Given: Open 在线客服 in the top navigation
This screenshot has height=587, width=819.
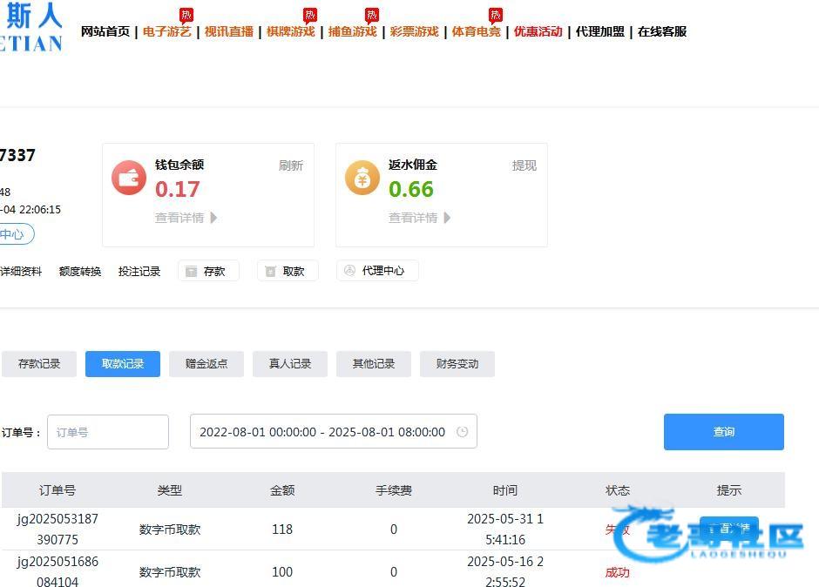Looking at the screenshot, I should click(x=662, y=31).
